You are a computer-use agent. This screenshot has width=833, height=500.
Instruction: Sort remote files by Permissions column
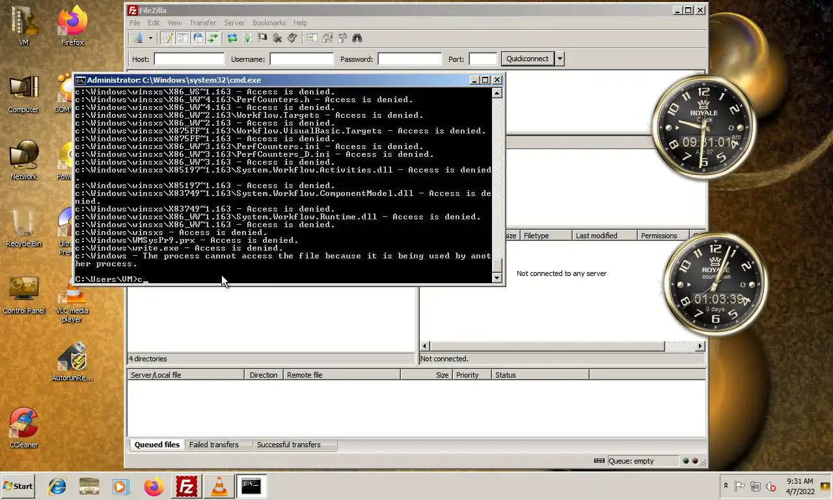(x=662, y=236)
